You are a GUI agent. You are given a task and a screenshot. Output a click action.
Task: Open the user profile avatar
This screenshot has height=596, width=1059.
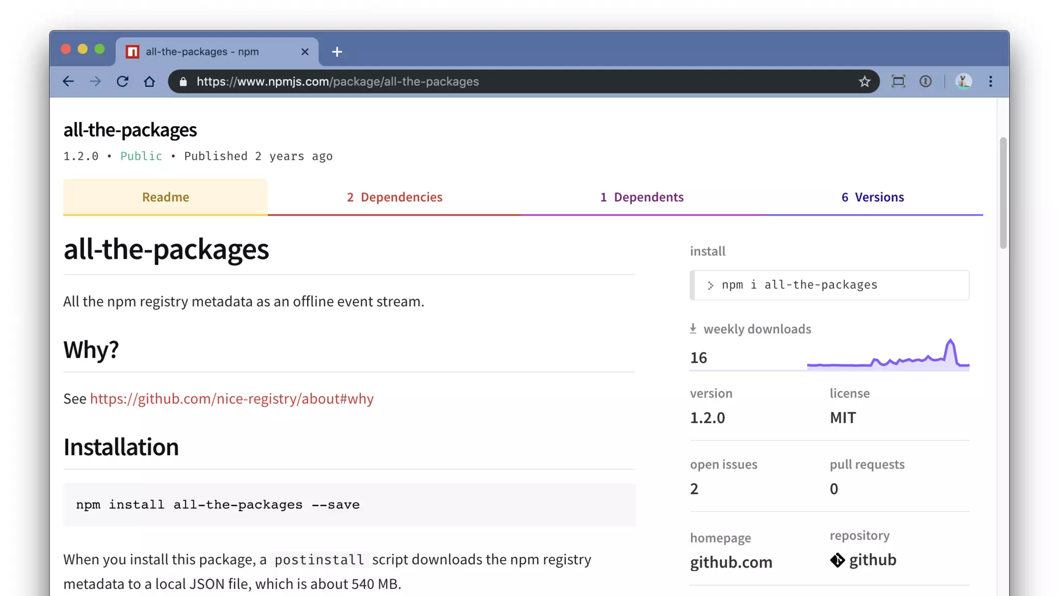click(963, 81)
